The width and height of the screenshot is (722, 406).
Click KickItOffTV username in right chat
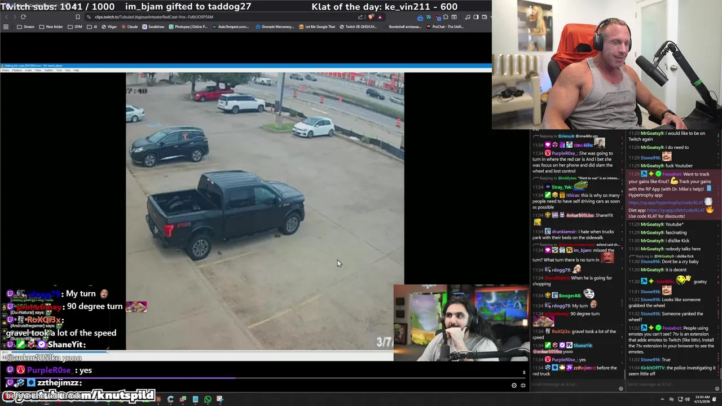653,368
